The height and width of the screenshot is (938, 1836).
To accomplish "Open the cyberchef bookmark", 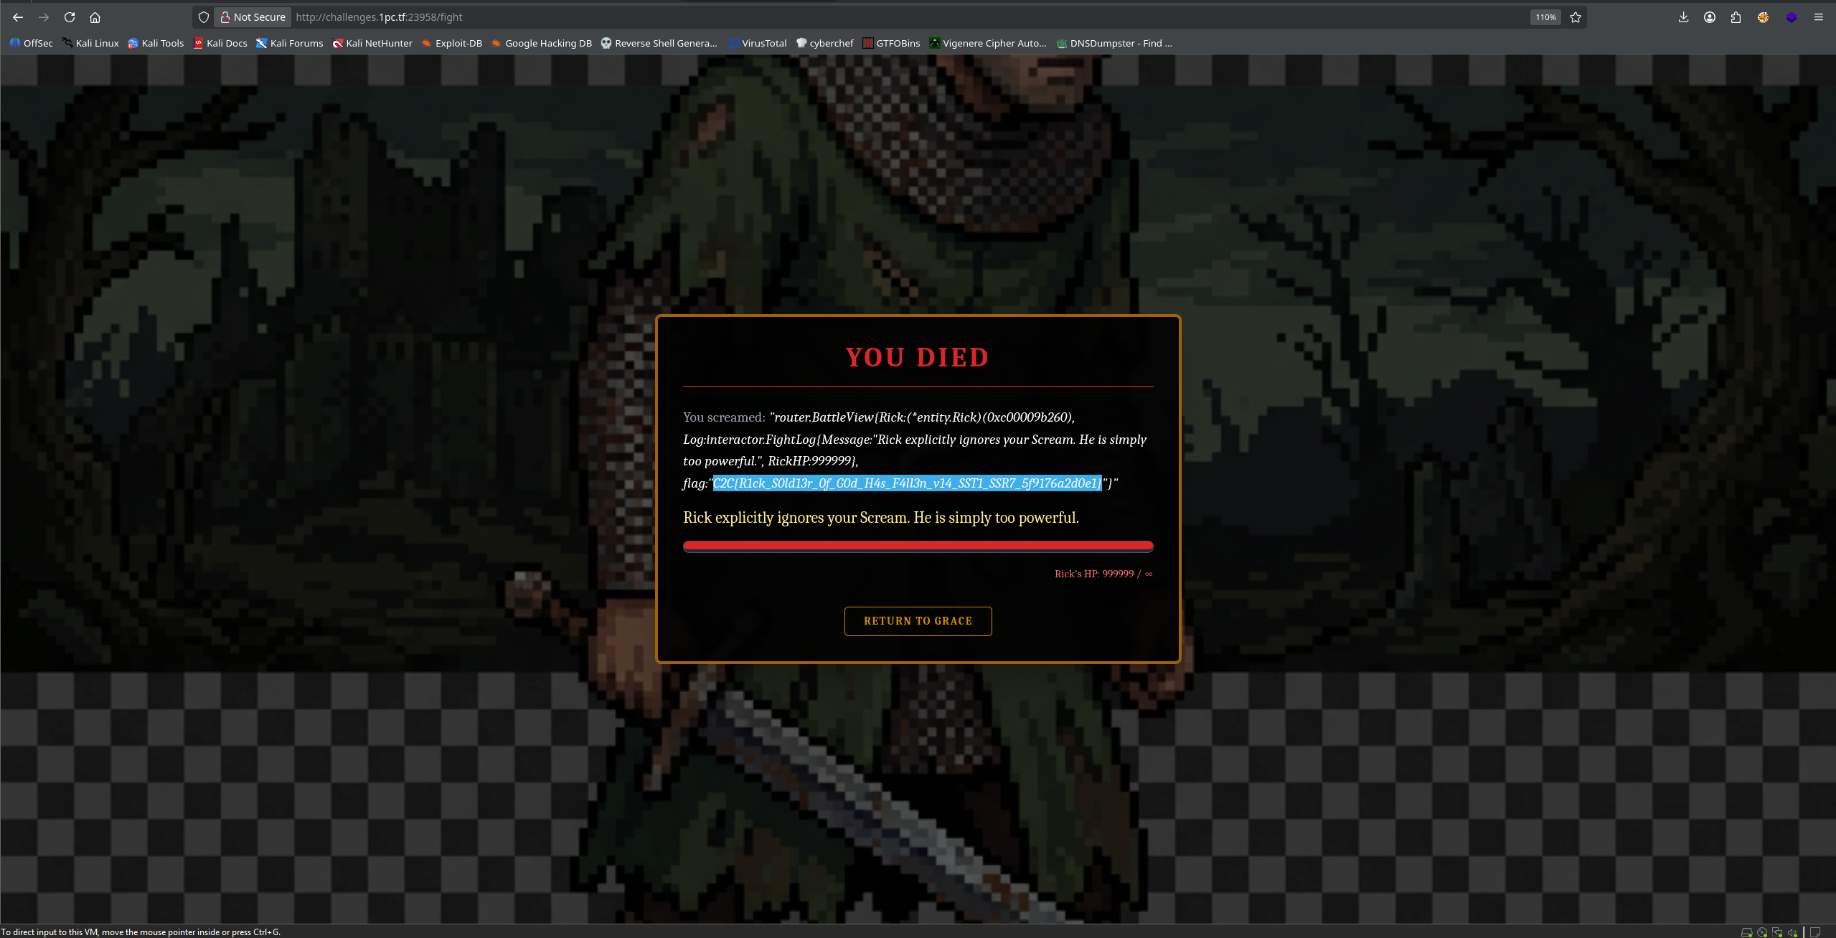I will pyautogui.click(x=825, y=43).
